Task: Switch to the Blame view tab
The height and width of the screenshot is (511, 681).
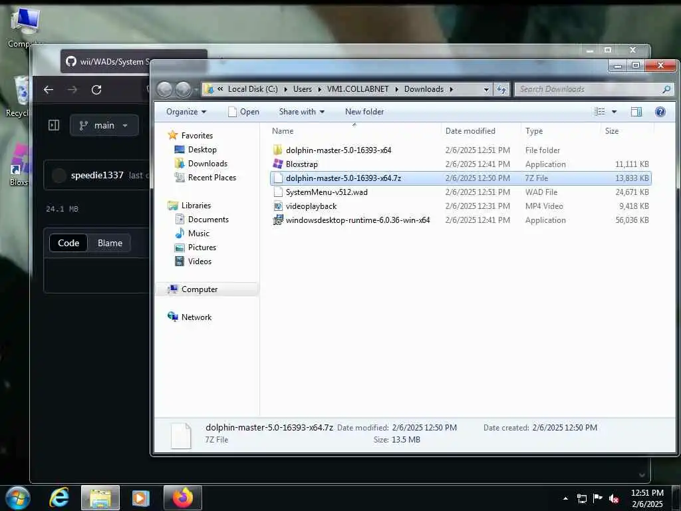Action: pyautogui.click(x=110, y=243)
